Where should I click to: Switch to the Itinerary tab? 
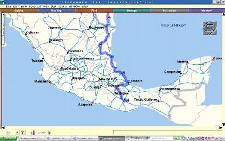tap(207, 11)
